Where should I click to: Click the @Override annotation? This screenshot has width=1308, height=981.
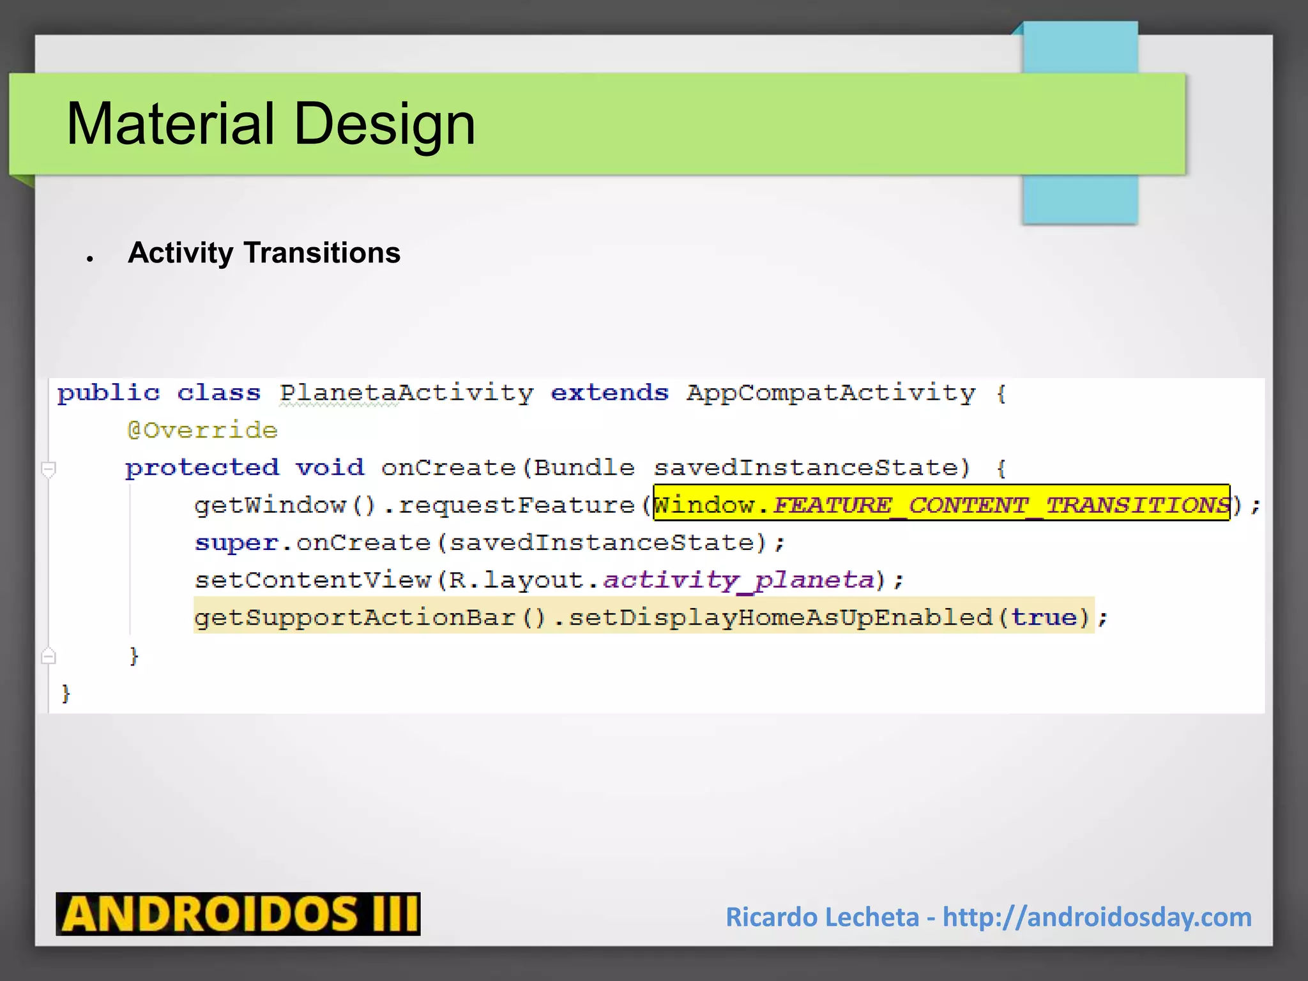202,430
